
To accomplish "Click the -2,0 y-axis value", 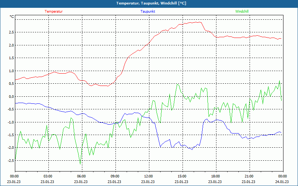I will tap(11, 148).
